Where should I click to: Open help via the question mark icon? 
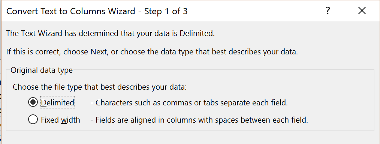pyautogui.click(x=328, y=10)
